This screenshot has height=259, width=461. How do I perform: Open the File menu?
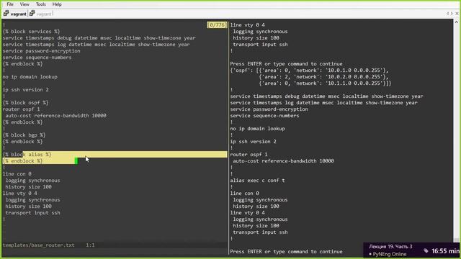click(10, 4)
